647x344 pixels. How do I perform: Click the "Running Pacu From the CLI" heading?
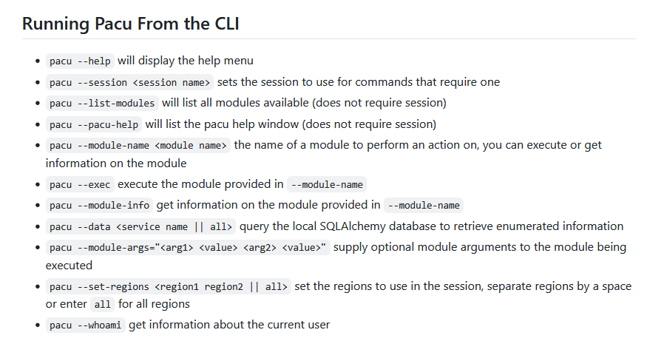130,23
